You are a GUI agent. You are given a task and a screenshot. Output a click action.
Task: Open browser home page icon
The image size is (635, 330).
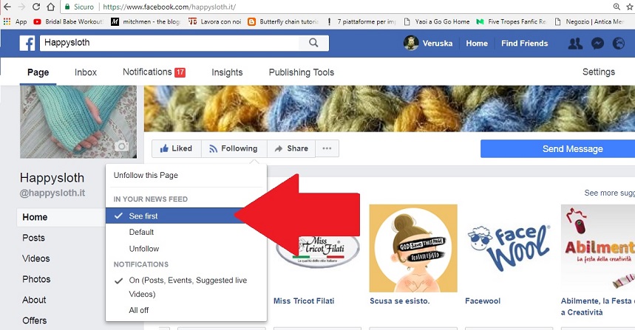[x=50, y=7]
